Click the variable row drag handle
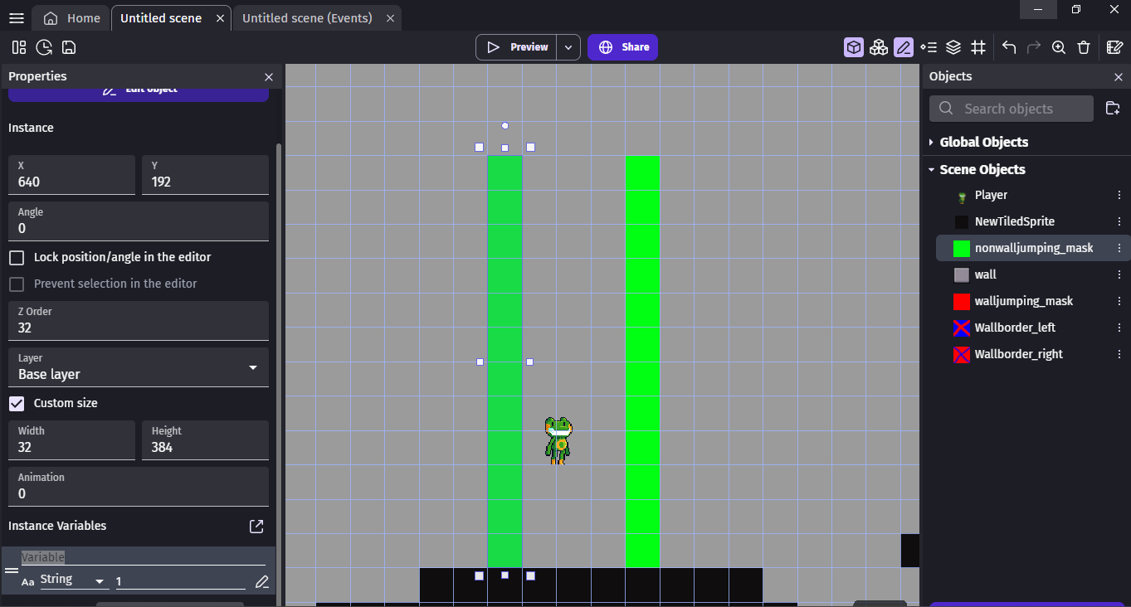This screenshot has height=607, width=1131. pos(12,571)
